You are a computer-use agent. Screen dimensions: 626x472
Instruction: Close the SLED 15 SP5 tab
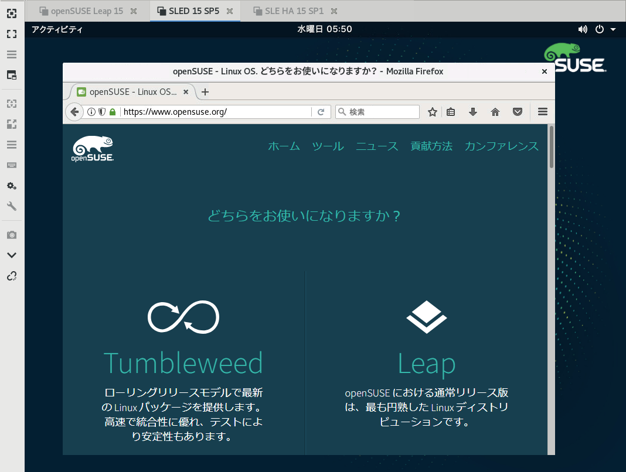pyautogui.click(x=230, y=11)
